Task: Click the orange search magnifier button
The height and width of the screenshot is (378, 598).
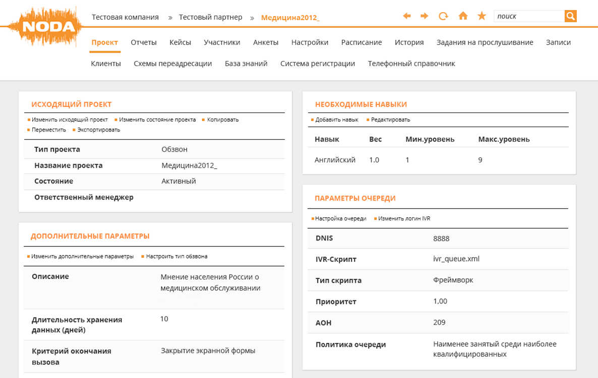Action: coord(571,16)
